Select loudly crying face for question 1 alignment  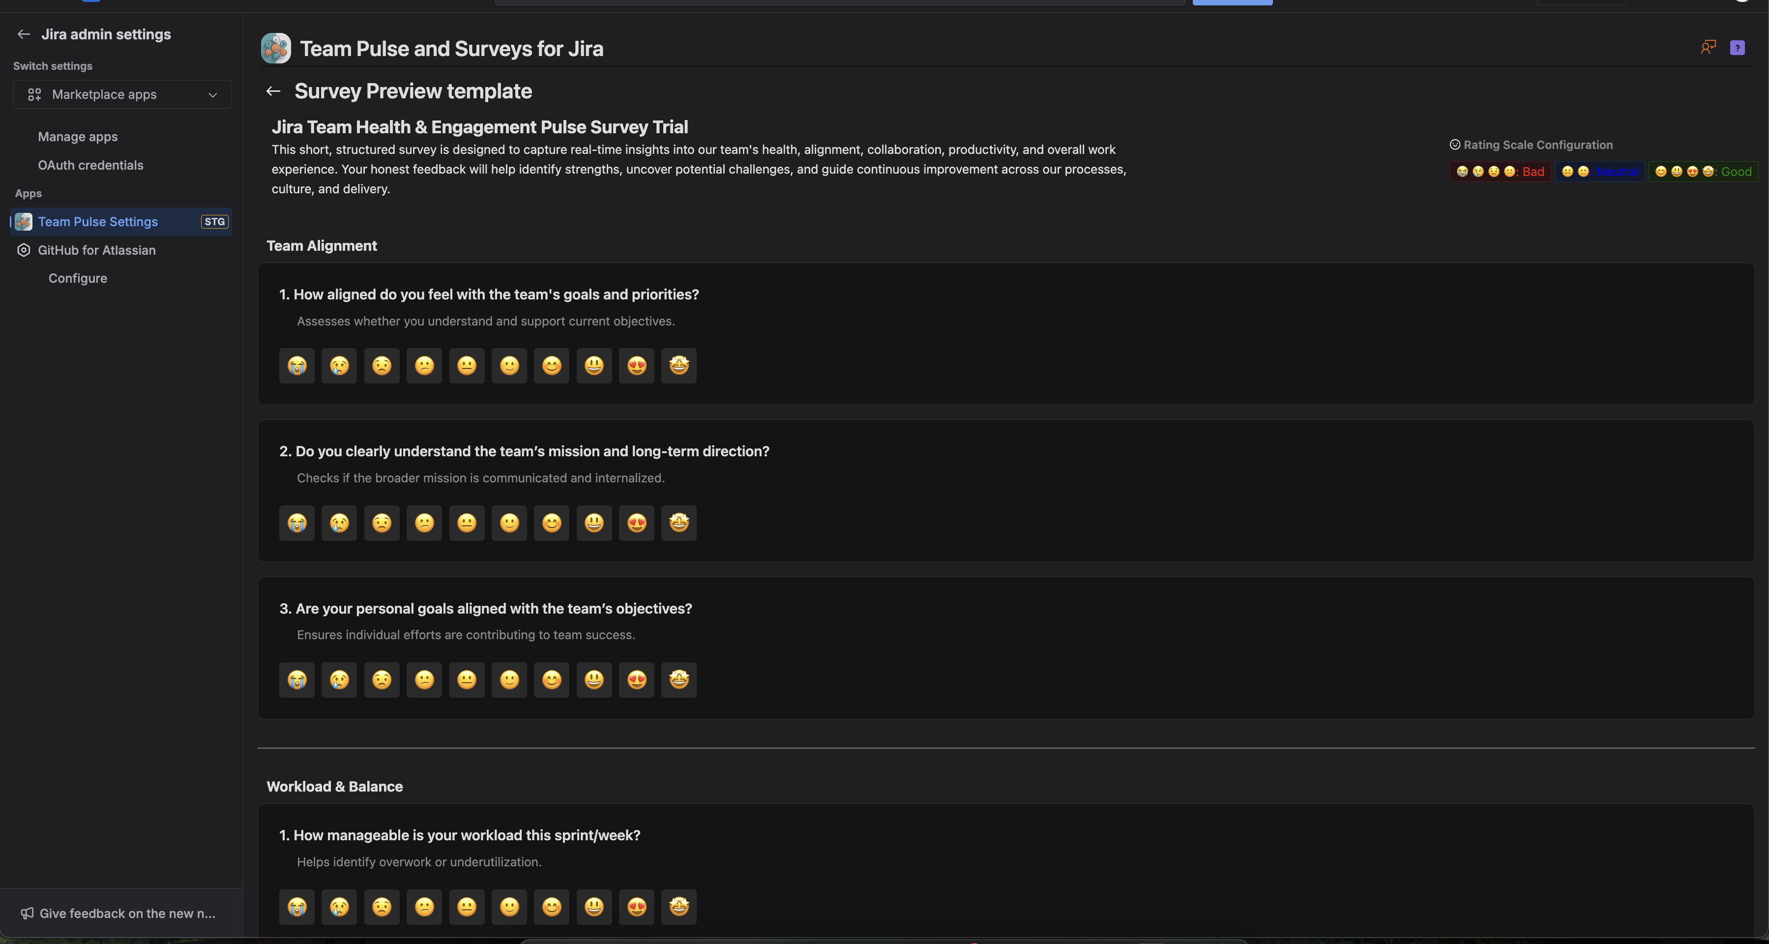pyautogui.click(x=296, y=366)
